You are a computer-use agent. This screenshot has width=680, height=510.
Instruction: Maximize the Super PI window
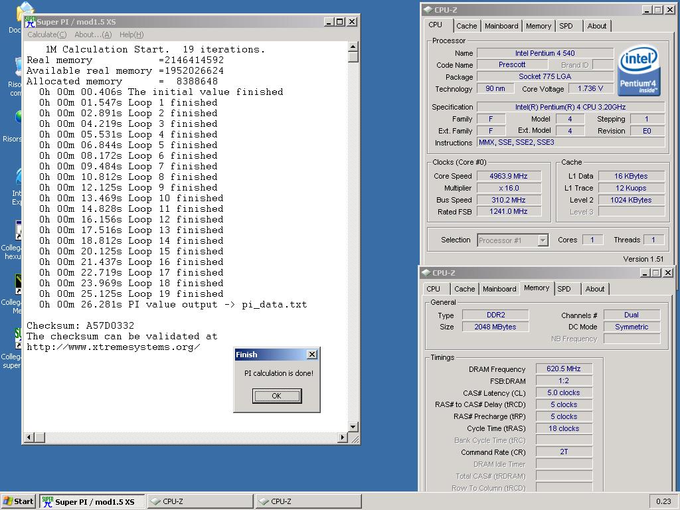point(340,22)
